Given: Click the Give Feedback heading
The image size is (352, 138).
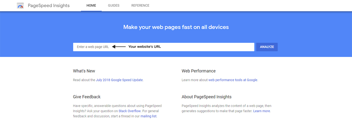Looking at the screenshot, I should pos(87,97).
